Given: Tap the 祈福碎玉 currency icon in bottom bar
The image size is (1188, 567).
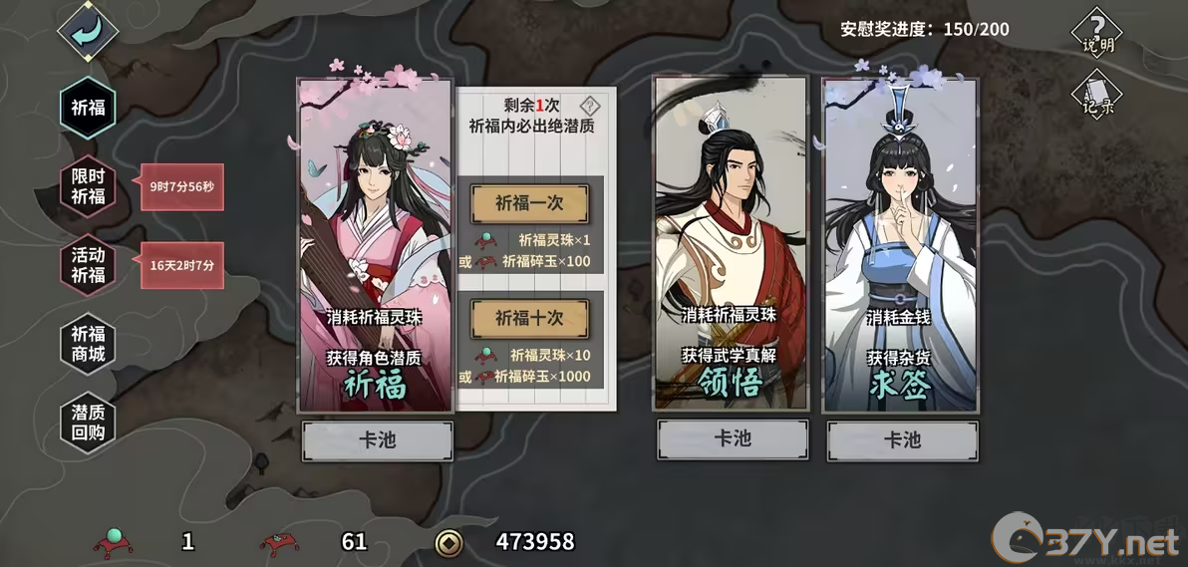Looking at the screenshot, I should pos(279,543).
